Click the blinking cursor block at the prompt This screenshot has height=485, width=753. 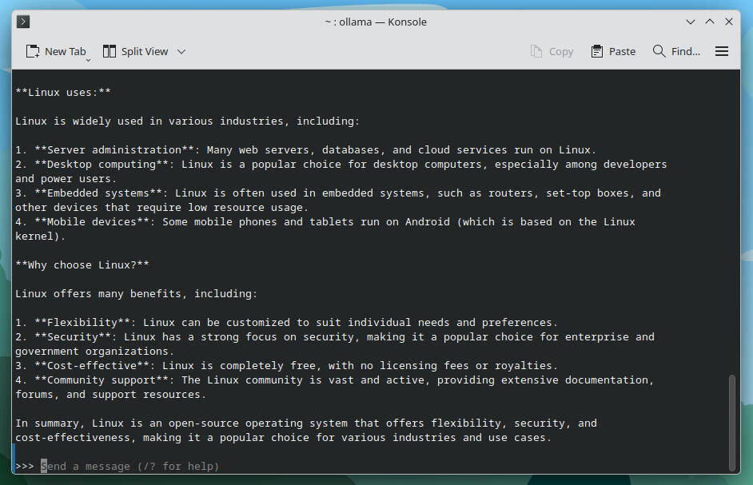[45, 466]
